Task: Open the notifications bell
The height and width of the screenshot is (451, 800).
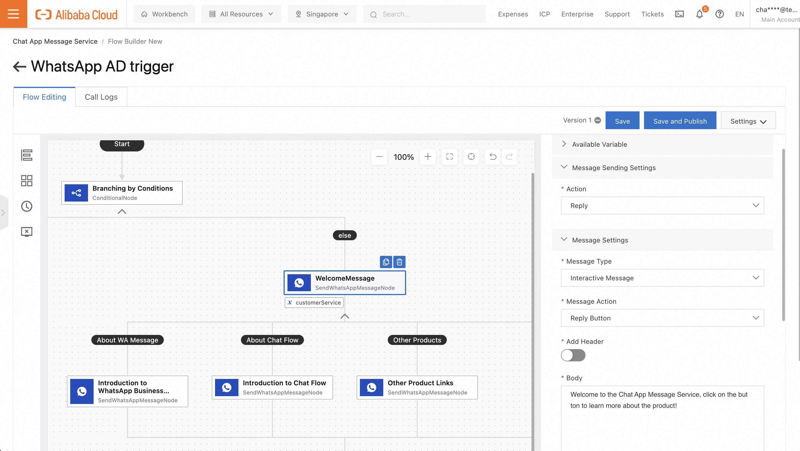Action: click(x=699, y=14)
